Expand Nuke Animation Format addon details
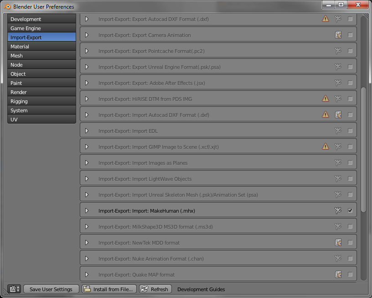Screen dimensions: 372x298 [x=87, y=259]
